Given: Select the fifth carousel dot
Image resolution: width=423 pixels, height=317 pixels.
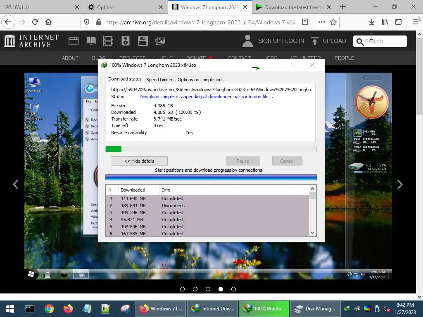Looking at the screenshot, I should (234, 289).
